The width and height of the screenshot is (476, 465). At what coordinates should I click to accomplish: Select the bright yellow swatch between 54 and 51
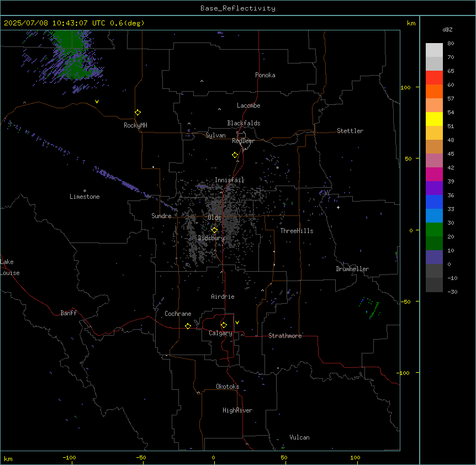coord(434,119)
